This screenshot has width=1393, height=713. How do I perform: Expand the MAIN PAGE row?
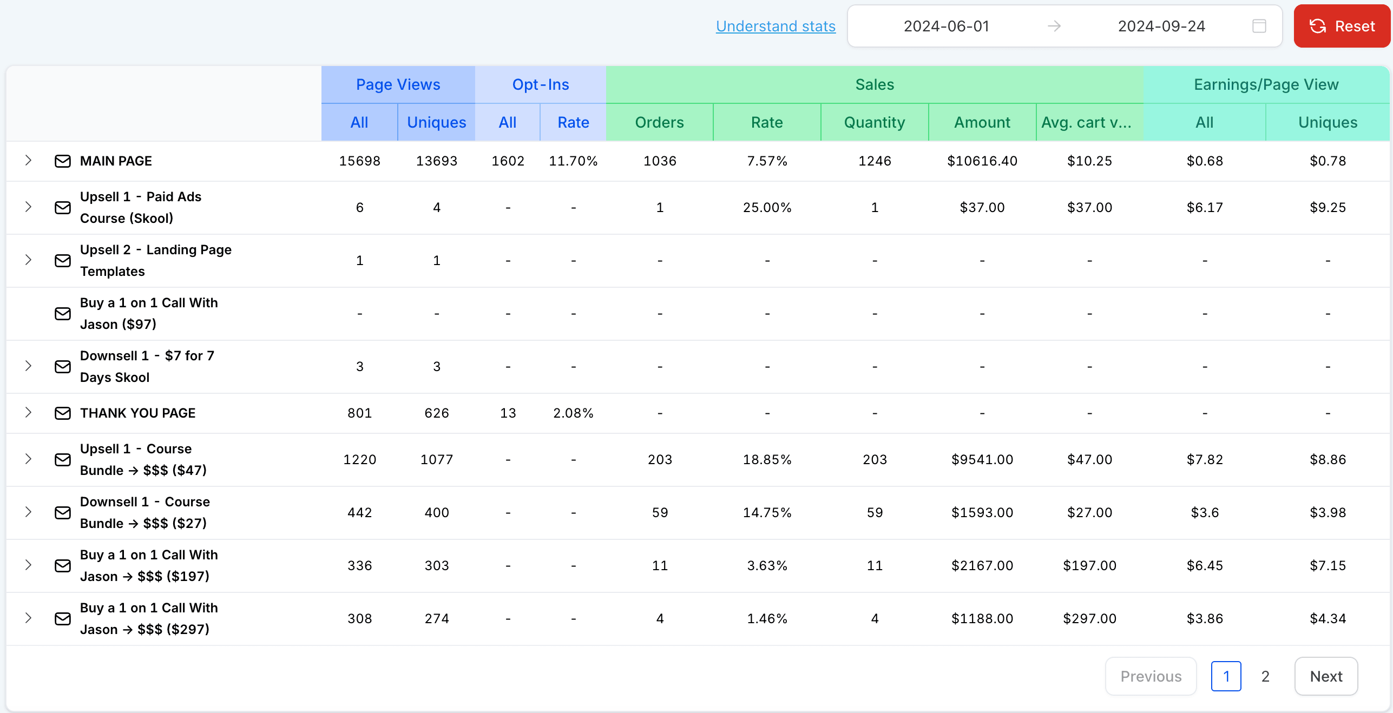coord(28,160)
